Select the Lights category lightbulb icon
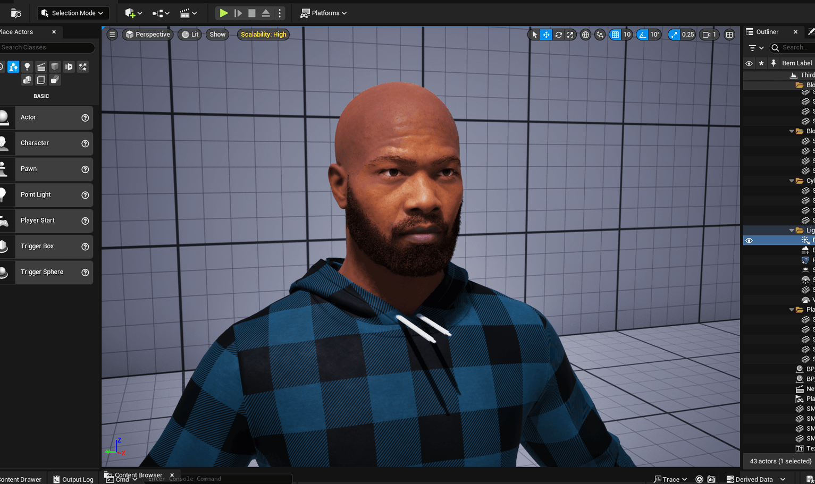This screenshot has width=815, height=484. 27,66
